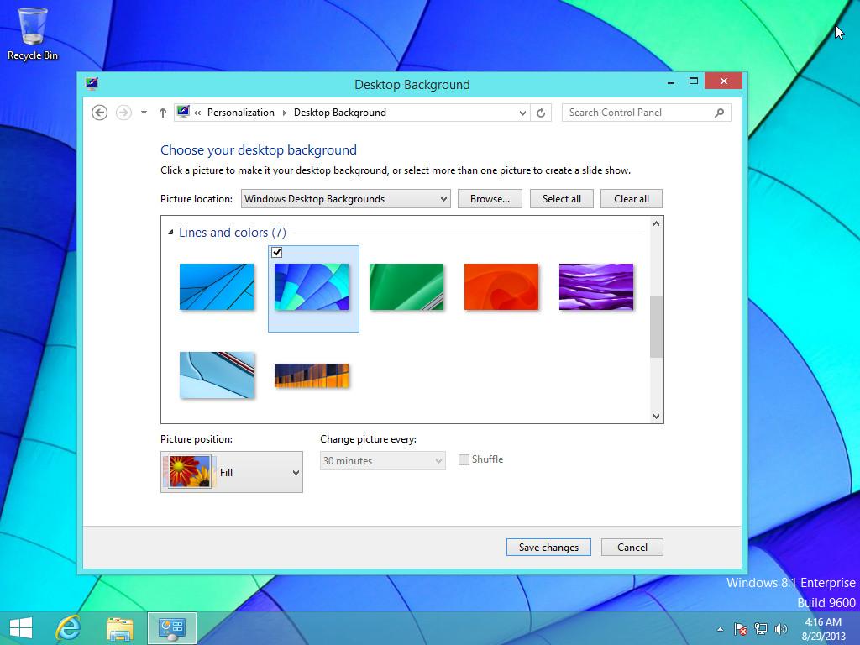Select the orange red wallpaper thumbnail
Image resolution: width=860 pixels, height=645 pixels.
(501, 287)
